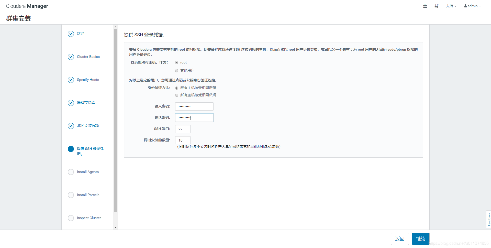Click the sidebar scrollbar down arrow
The image size is (491, 248).
coord(115,227)
